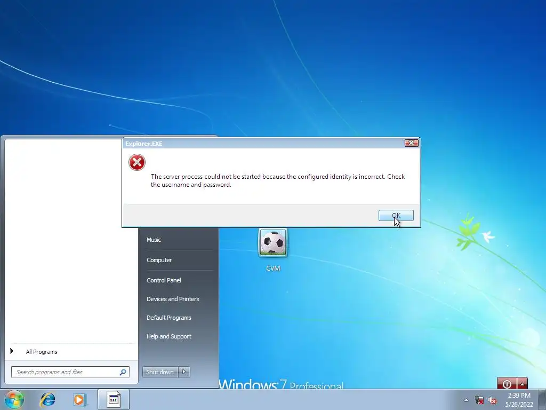The height and width of the screenshot is (410, 546).
Task: Open Computer in the Start menu
Action: (x=159, y=260)
